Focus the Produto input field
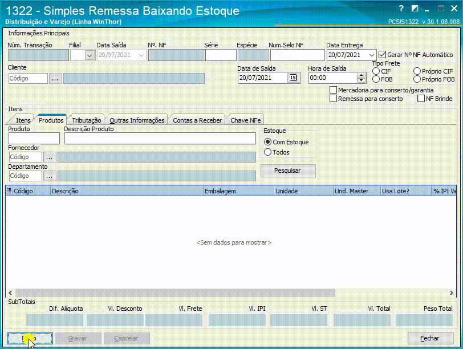 point(34,139)
